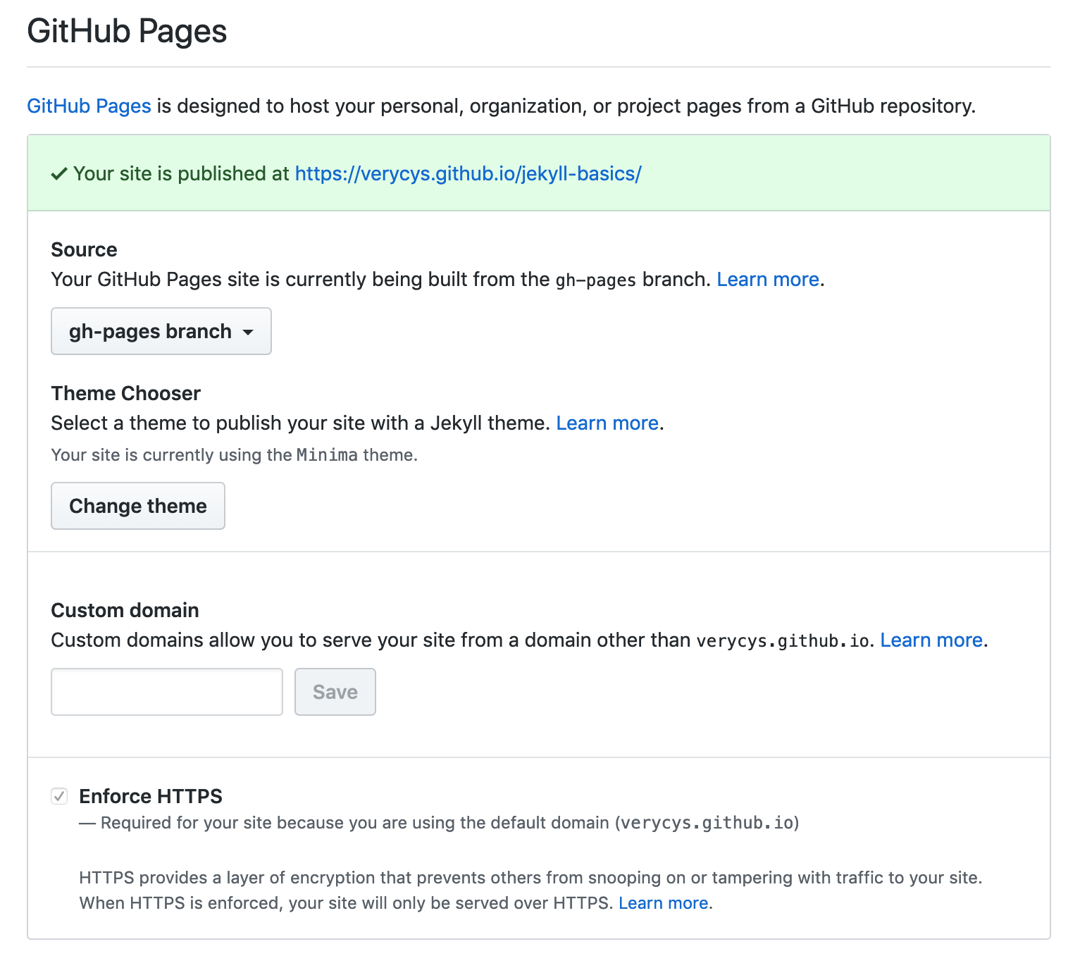
Task: Click the Minima theme name text
Action: tap(327, 455)
